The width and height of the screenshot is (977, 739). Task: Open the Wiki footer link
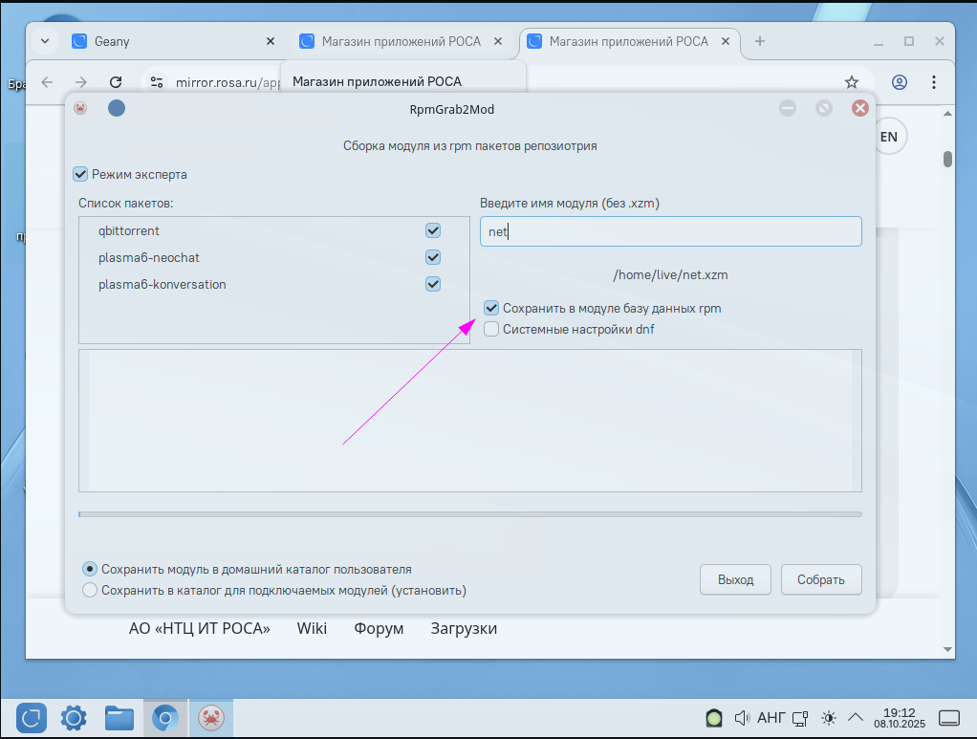click(x=312, y=628)
